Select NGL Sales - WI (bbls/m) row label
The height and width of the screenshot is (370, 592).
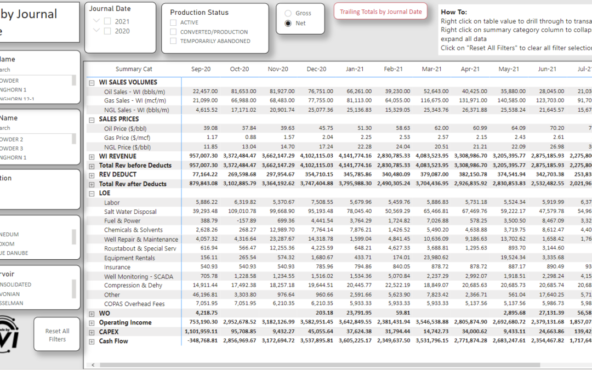click(x=136, y=110)
